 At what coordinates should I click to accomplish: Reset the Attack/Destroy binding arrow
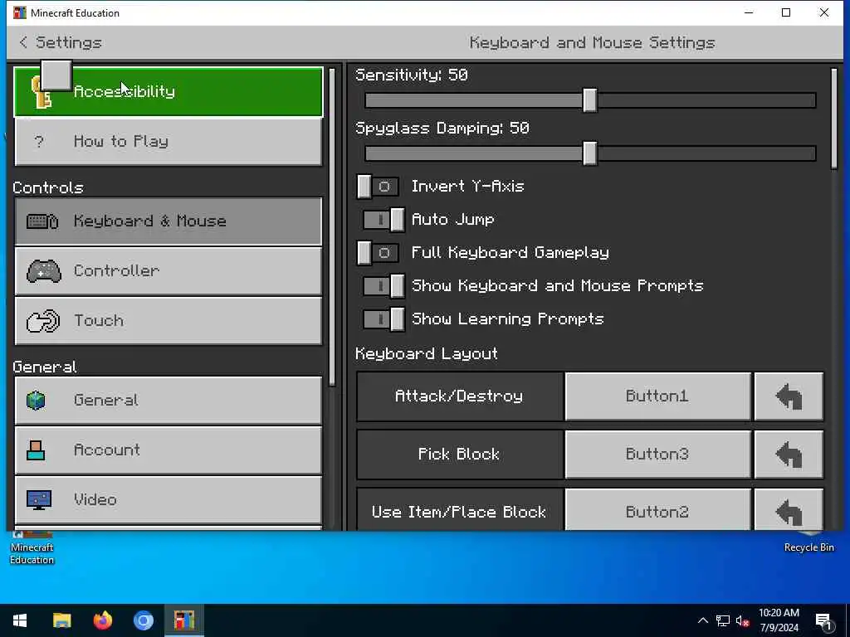point(789,396)
